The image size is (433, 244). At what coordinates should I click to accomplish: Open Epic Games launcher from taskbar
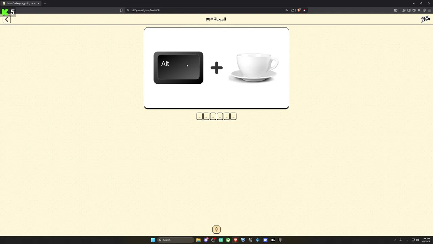(x=280, y=240)
